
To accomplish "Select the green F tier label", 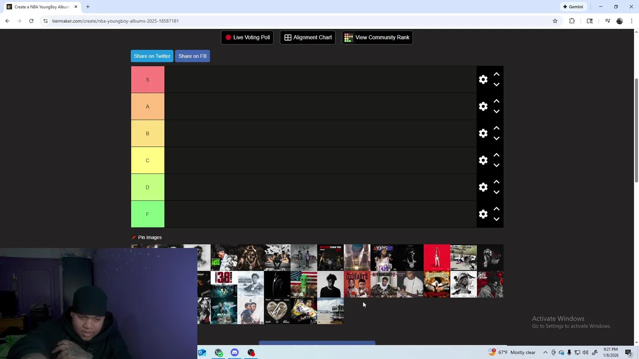I will pos(147,214).
